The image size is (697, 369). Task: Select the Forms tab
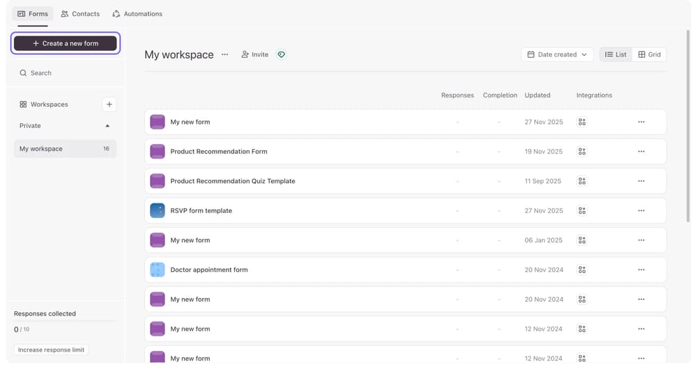point(33,14)
